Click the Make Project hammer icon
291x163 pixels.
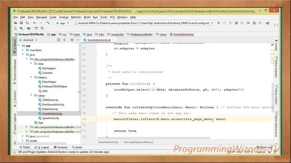pos(48,23)
